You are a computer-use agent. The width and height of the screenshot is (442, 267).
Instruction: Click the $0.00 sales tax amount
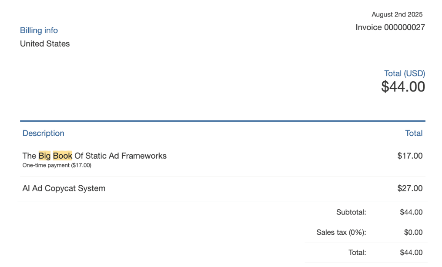coord(413,233)
